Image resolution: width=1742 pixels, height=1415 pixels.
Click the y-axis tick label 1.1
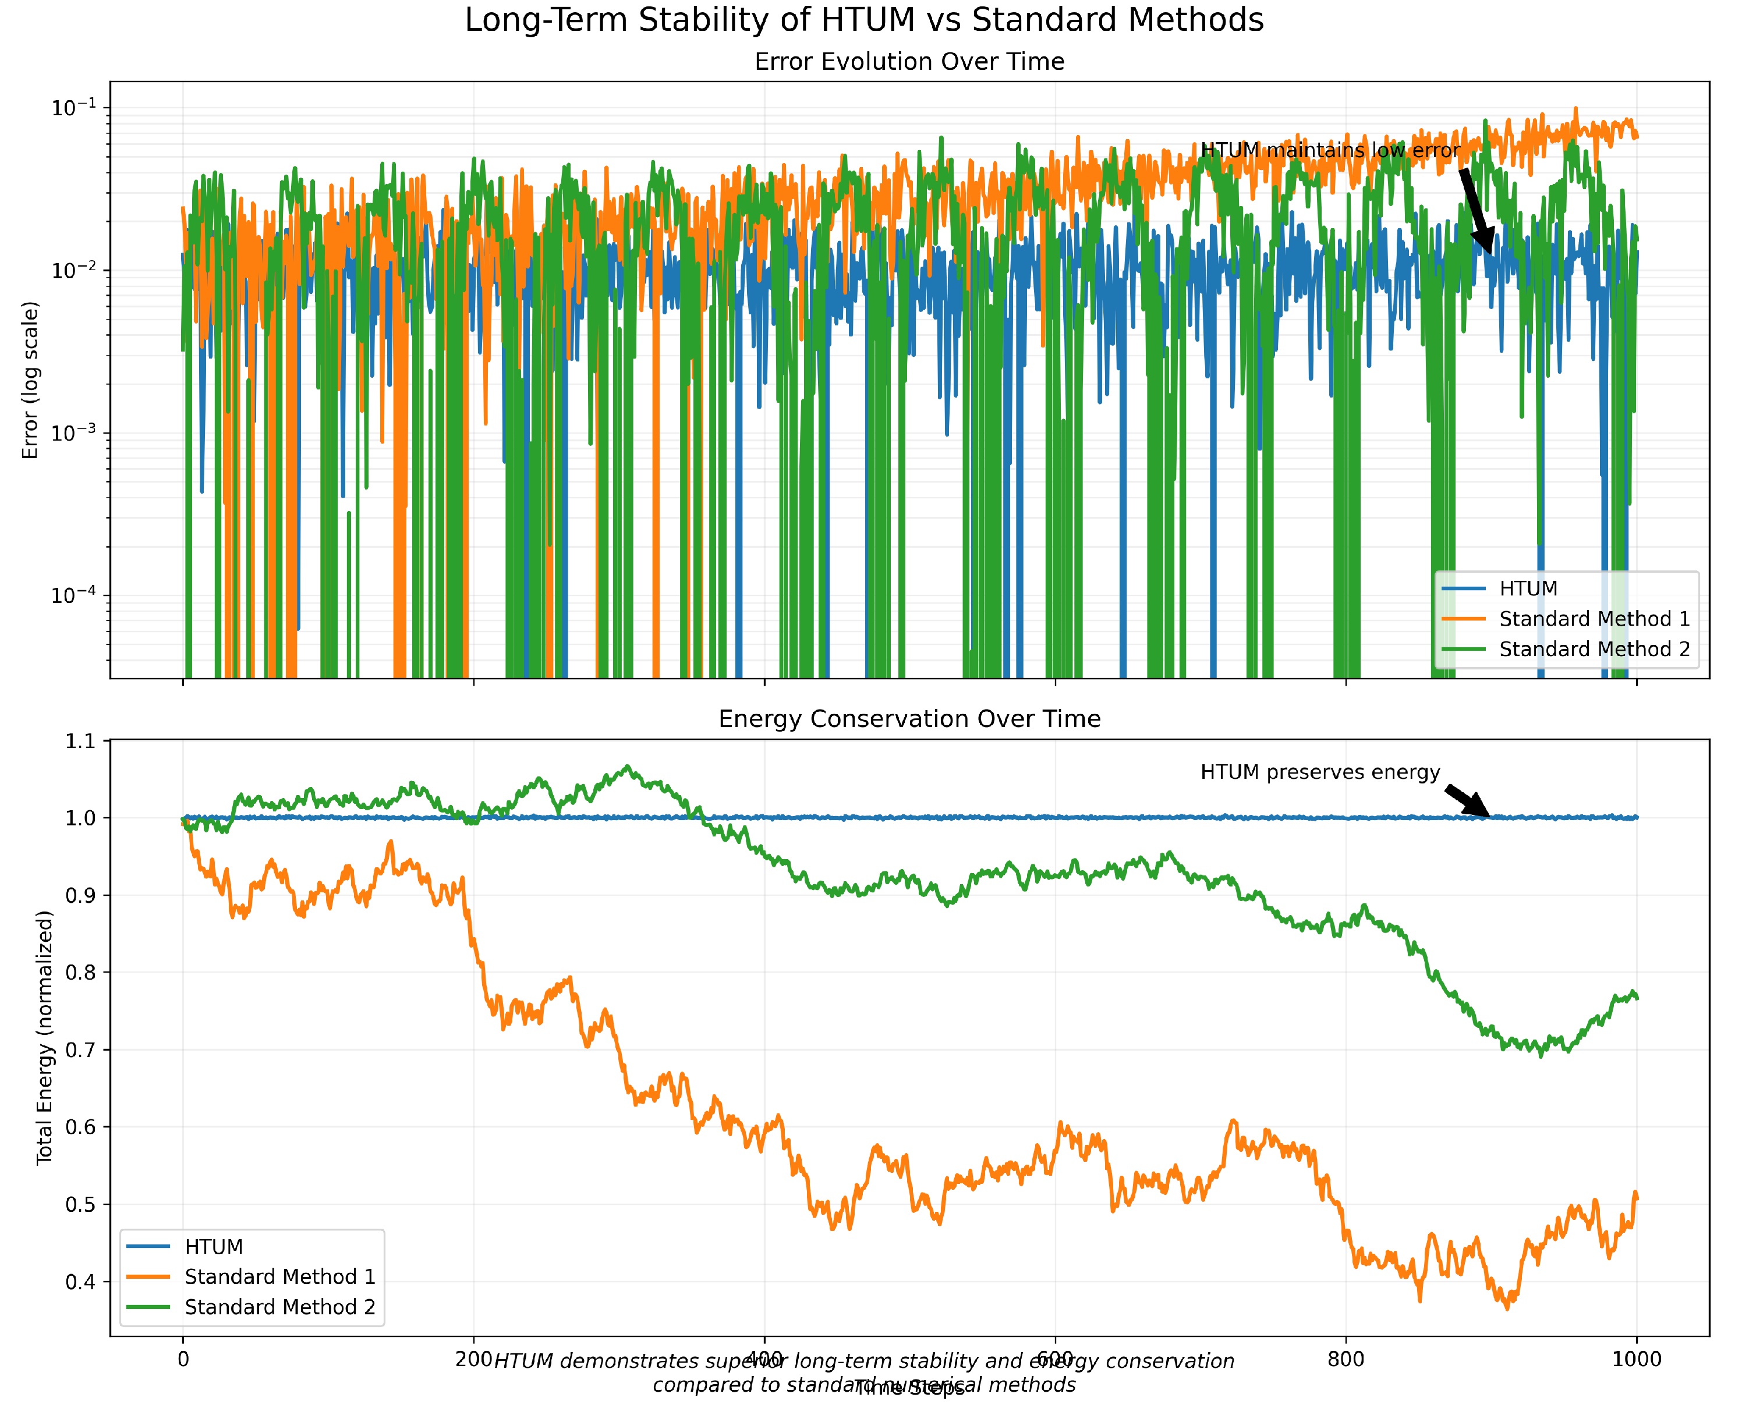[x=80, y=742]
